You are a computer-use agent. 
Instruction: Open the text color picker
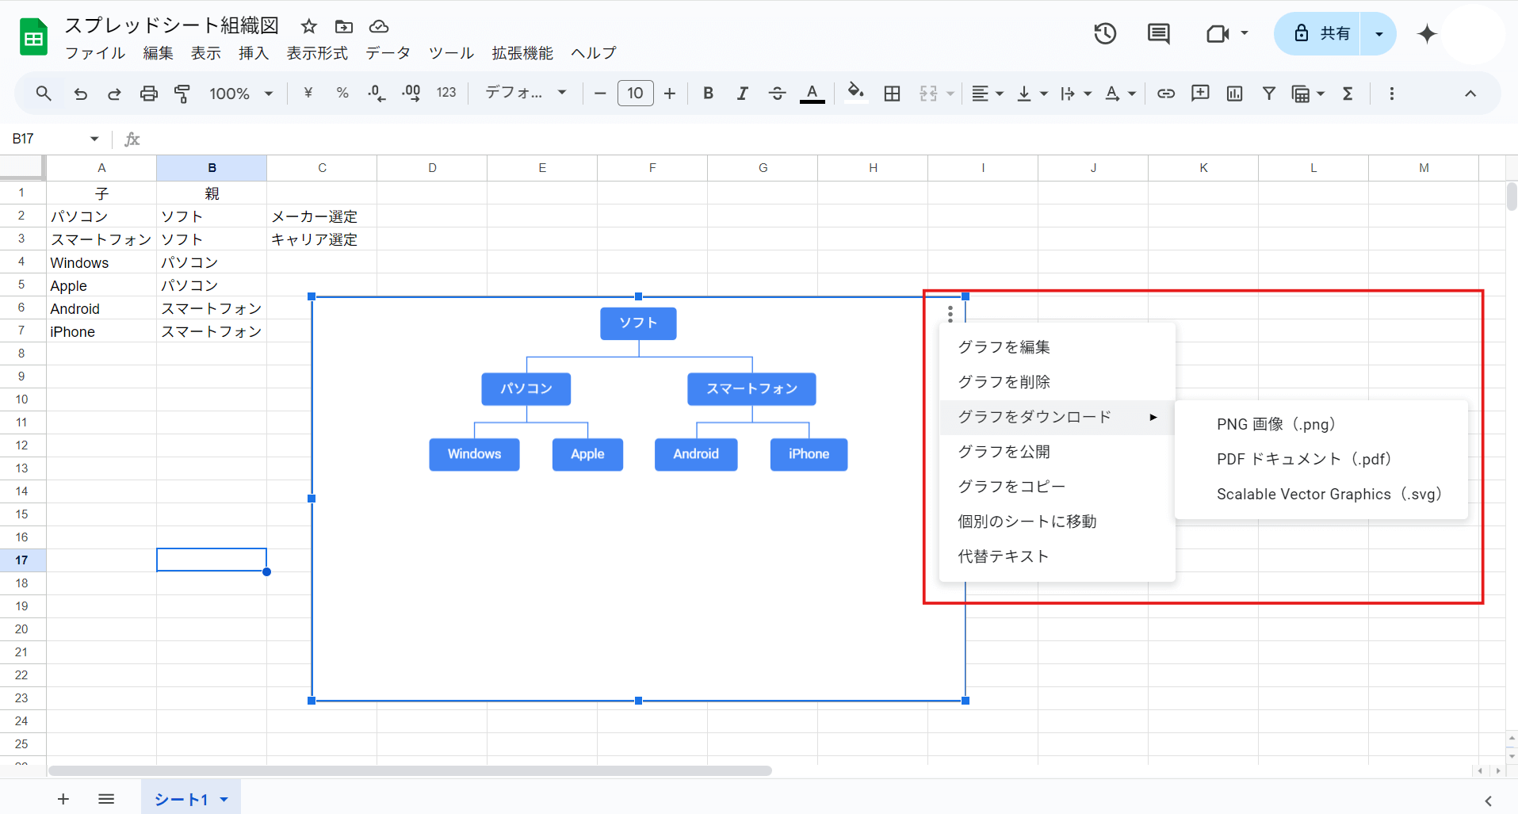812,94
